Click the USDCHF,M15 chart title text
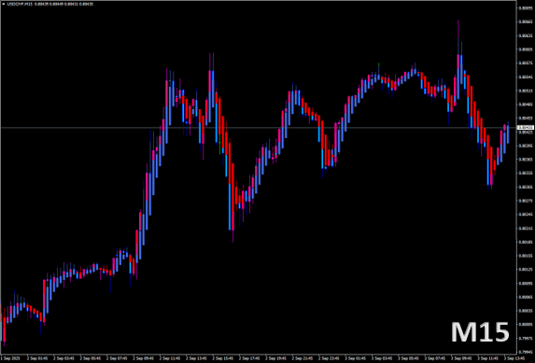Screen dimensions: 535x363 pyautogui.click(x=20, y=4)
